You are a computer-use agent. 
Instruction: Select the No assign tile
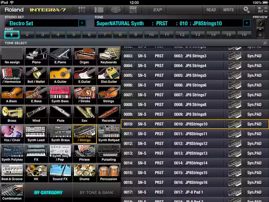[12, 56]
